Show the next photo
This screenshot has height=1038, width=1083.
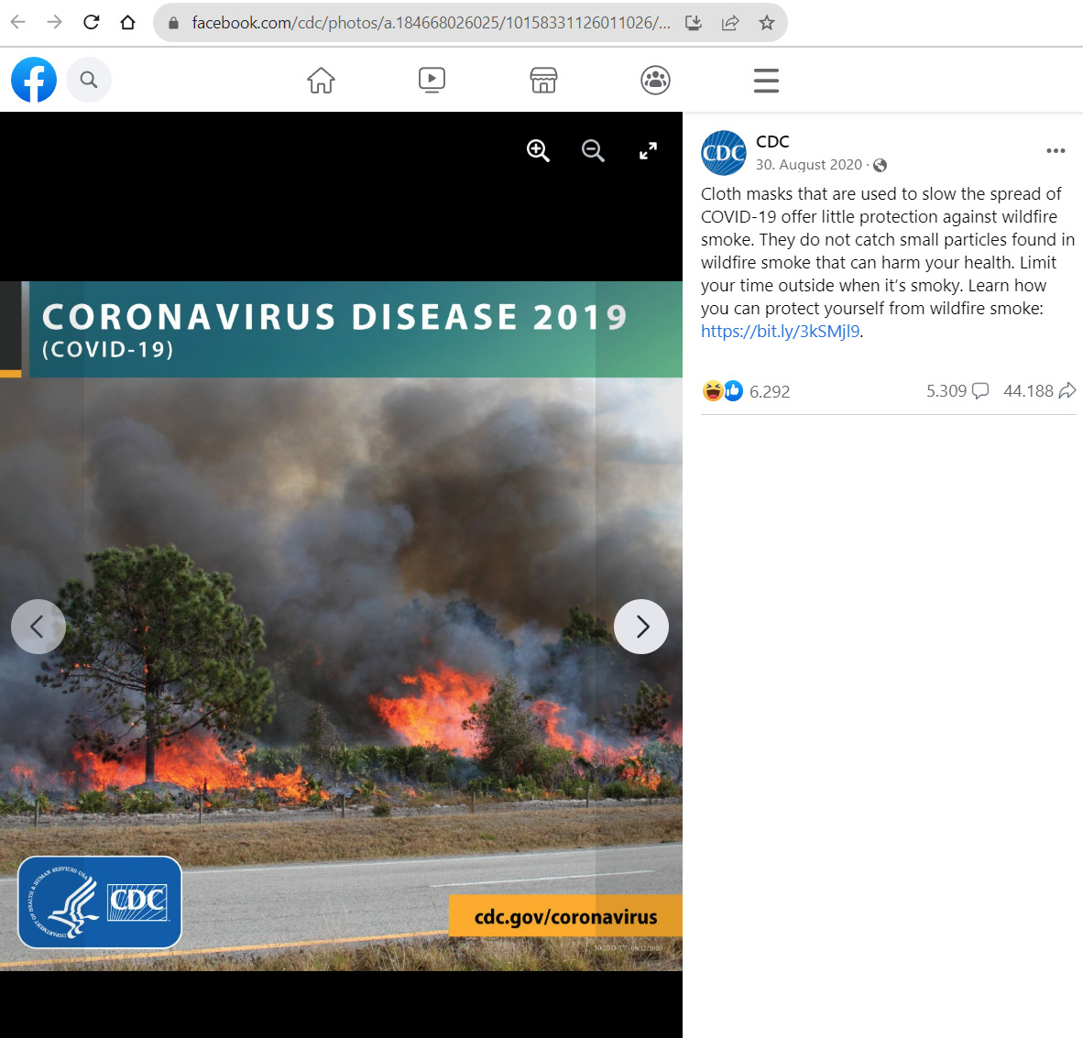[x=641, y=627]
